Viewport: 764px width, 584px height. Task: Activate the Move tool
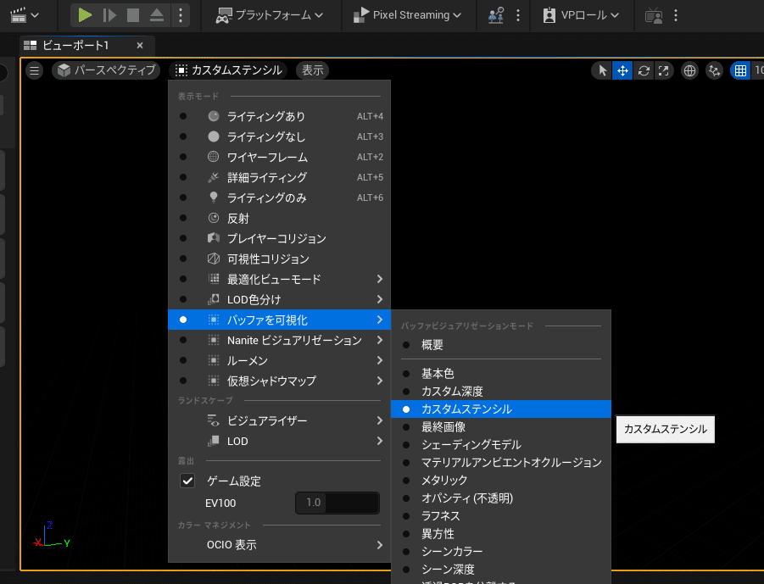tap(623, 70)
